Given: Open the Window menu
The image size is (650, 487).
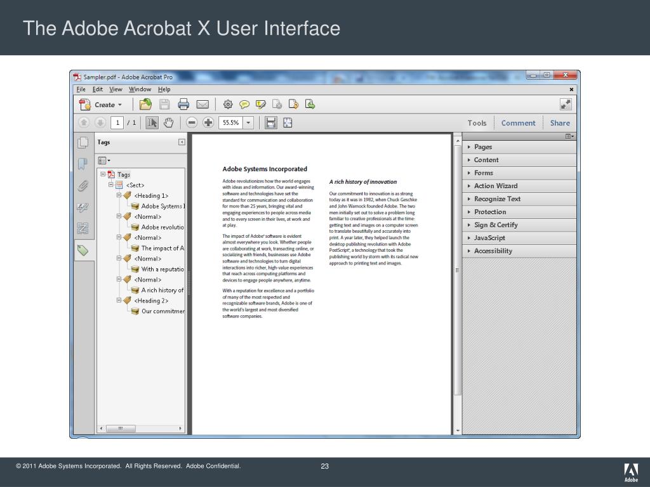Looking at the screenshot, I should (x=140, y=89).
